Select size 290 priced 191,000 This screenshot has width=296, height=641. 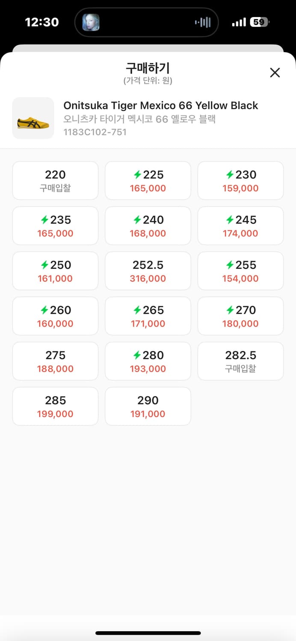coord(148,406)
